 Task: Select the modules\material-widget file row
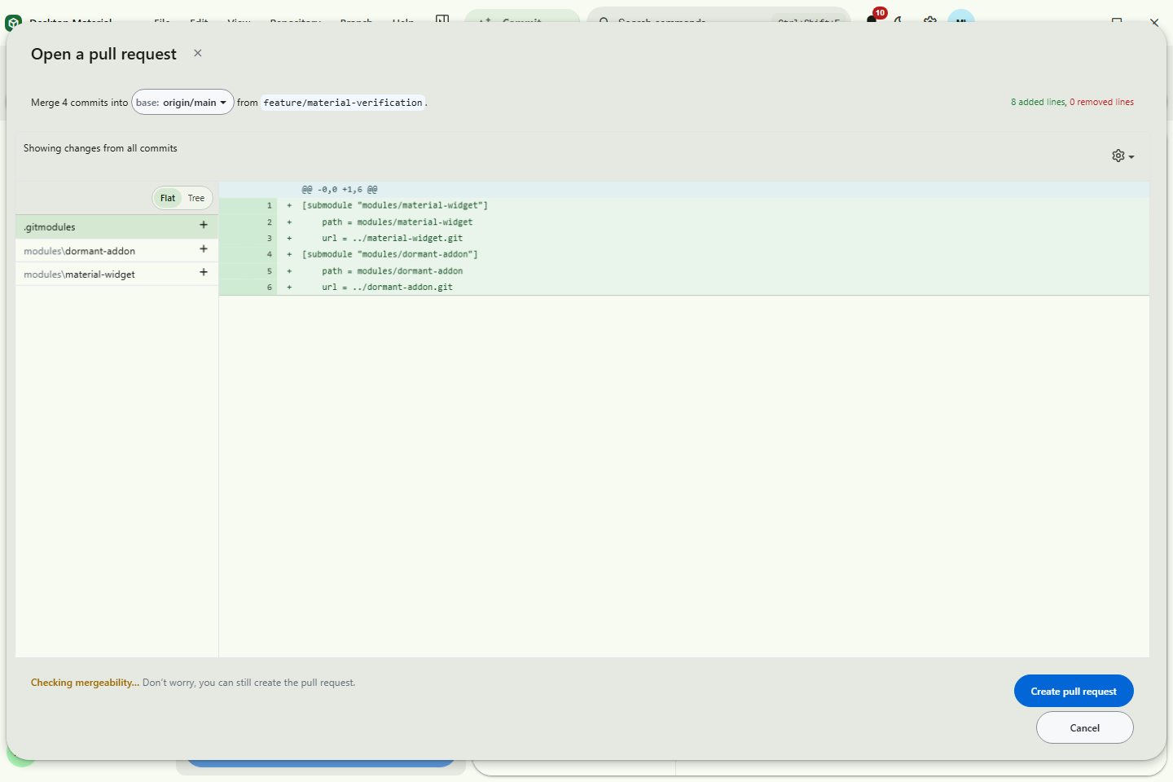pos(116,274)
